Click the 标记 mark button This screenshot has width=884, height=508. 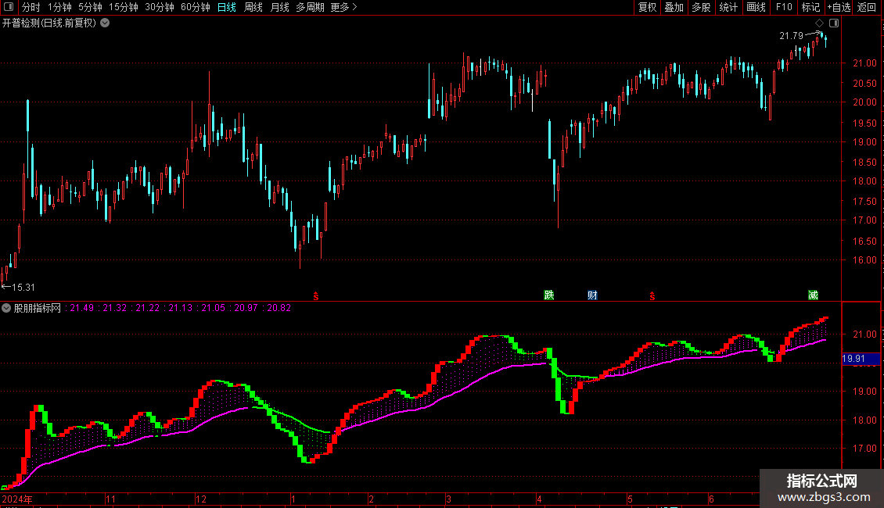coord(810,7)
